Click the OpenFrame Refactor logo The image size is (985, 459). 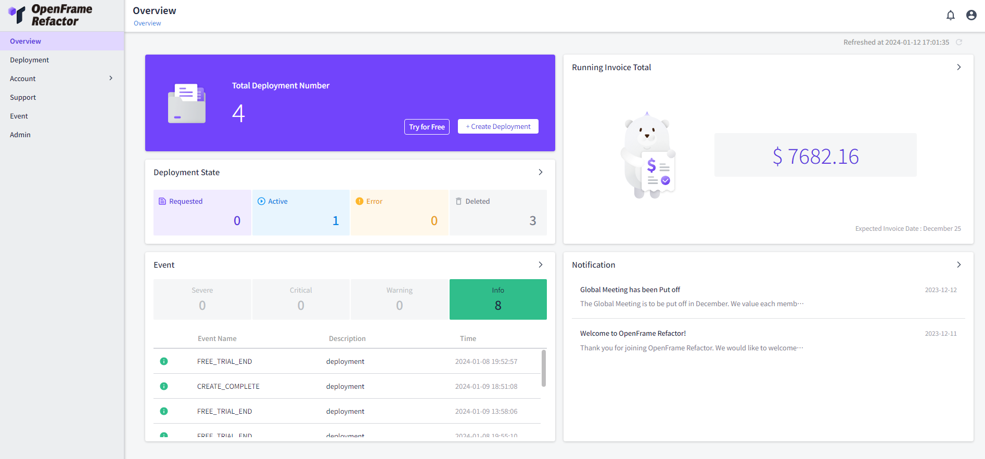[50, 15]
